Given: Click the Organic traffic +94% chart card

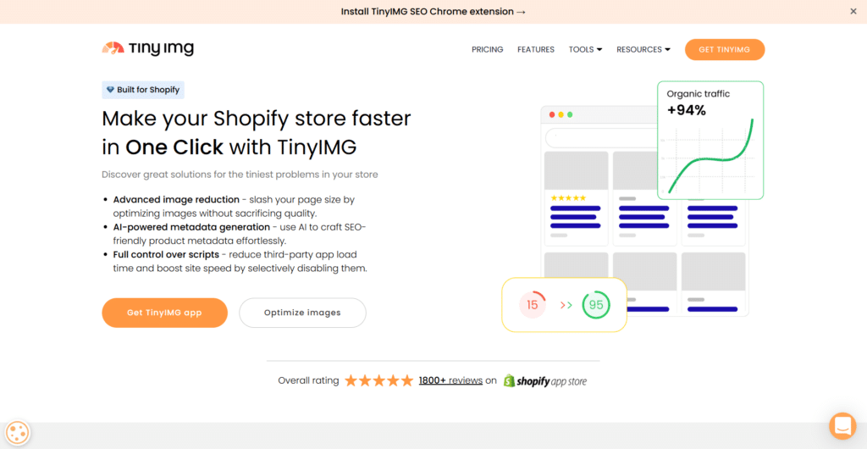Looking at the screenshot, I should coord(710,140).
